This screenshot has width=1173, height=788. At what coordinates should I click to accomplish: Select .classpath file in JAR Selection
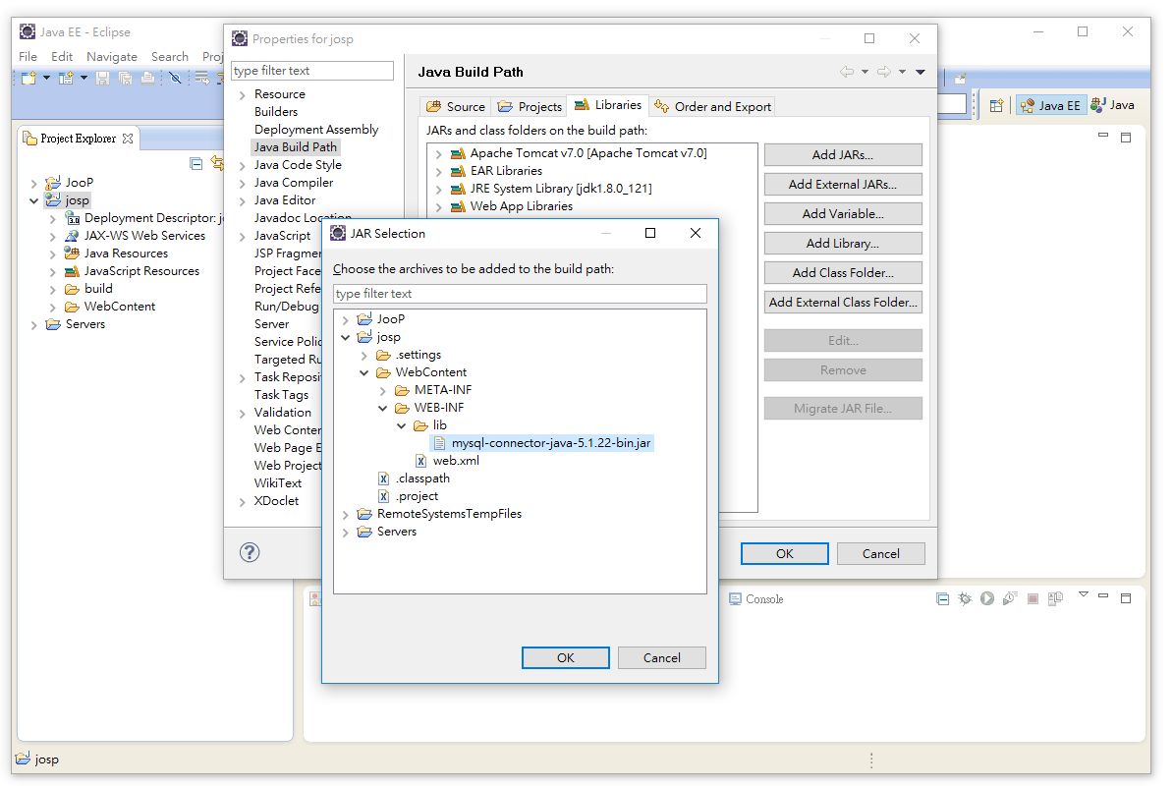414,478
